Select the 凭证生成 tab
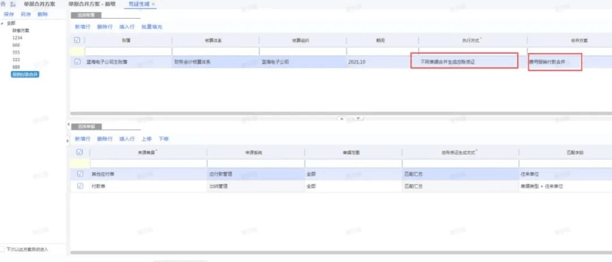 pyautogui.click(x=139, y=4)
